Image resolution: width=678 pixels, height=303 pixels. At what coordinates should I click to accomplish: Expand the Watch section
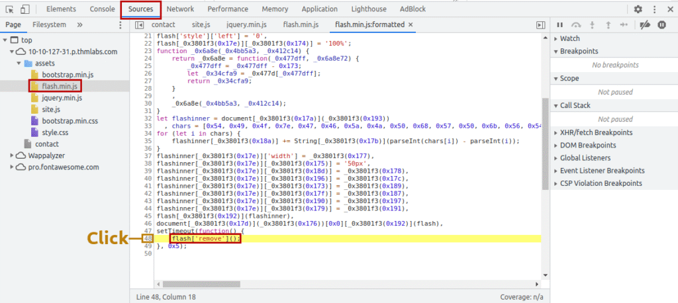coord(569,39)
